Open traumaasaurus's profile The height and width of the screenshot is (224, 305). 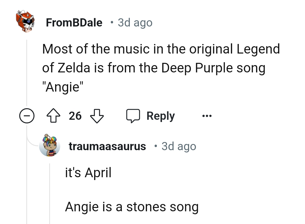(107, 146)
